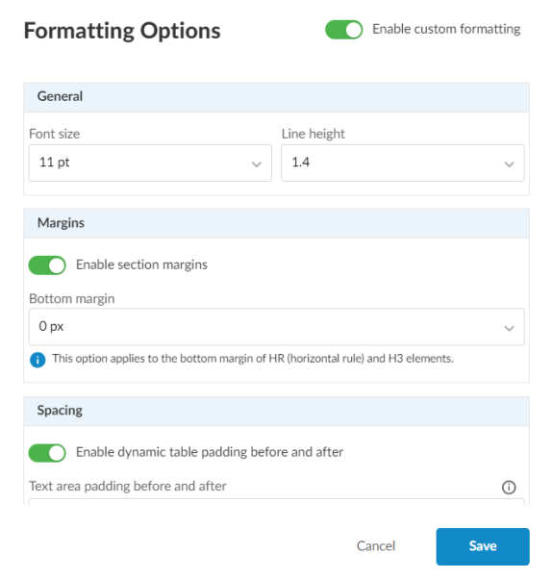This screenshot has height=578, width=553.
Task: Click the info icon beside Text area padding
Action: [x=509, y=488]
